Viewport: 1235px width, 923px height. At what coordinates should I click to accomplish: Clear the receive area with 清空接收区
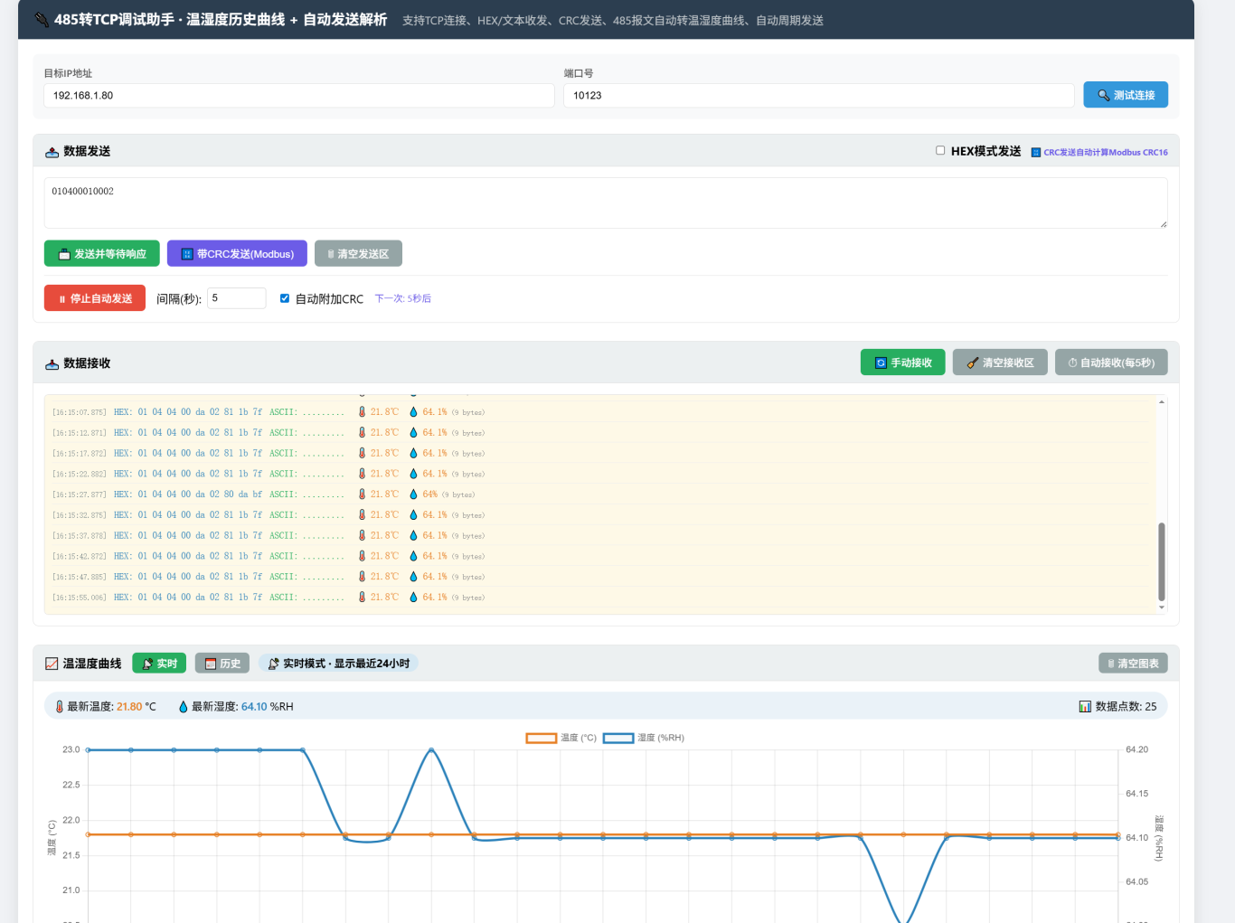coord(1000,363)
